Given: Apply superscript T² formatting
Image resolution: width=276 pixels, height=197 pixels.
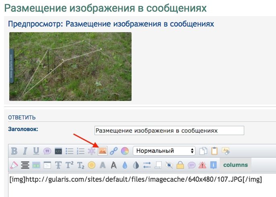Looking at the screenshot, I should tap(69, 165).
